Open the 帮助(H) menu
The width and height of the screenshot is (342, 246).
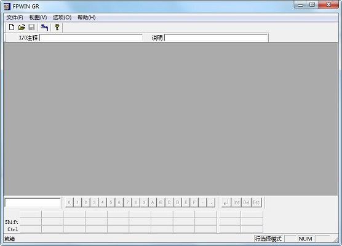point(87,17)
